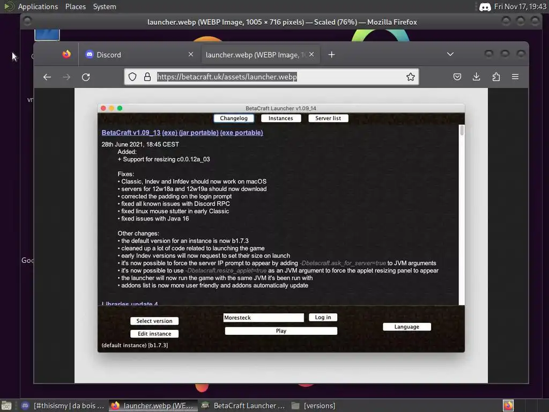The image size is (549, 412).
Task: Click the (jar portable) link
Action: point(198,133)
